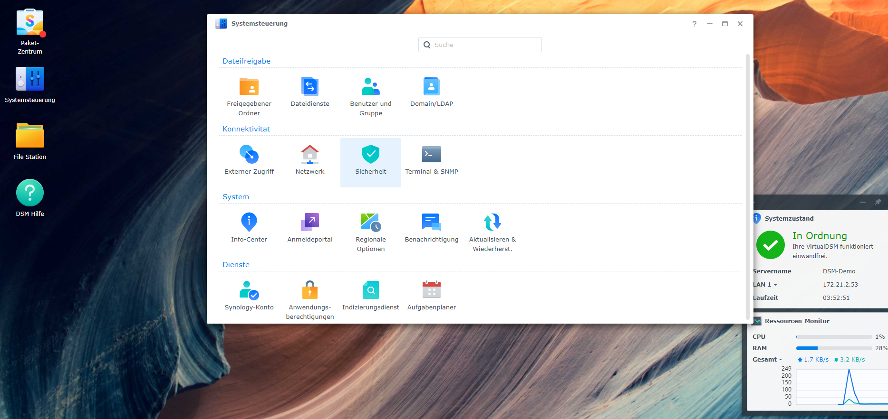Open Systemsteuerung desktop shortcut

pos(30,85)
